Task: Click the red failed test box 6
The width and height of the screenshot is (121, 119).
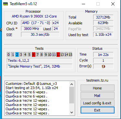Action: click(33, 55)
